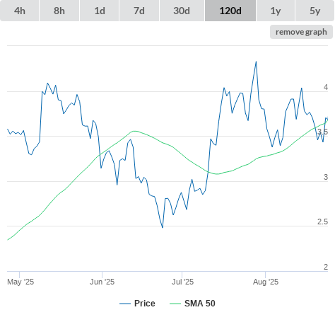Screen dimensions: 335x322
Task: Click the price peak near late July
Action: coord(256,62)
